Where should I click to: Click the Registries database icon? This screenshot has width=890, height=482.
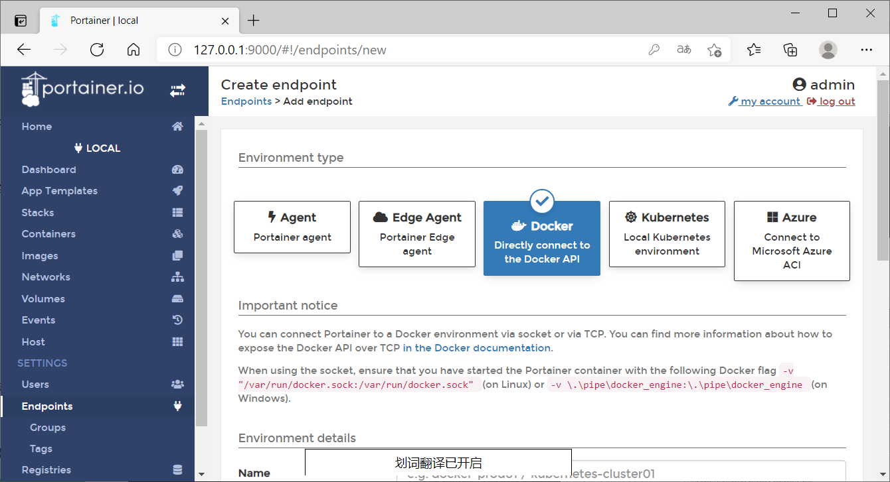(x=177, y=470)
